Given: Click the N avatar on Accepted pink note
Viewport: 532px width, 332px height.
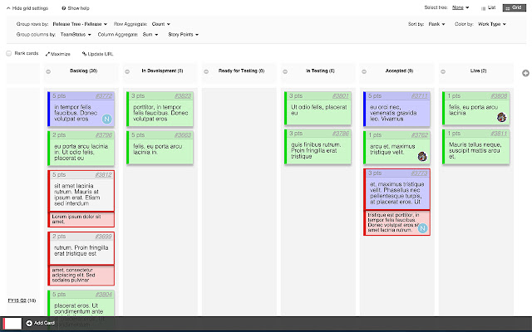Looking at the screenshot, I should coord(423,228).
